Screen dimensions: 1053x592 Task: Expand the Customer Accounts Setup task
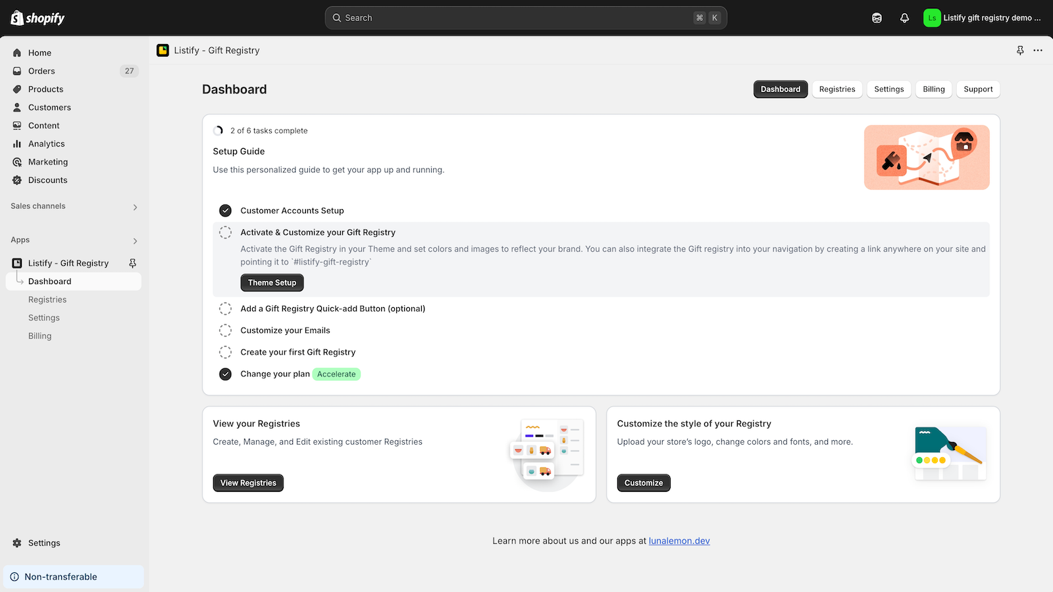tap(292, 210)
